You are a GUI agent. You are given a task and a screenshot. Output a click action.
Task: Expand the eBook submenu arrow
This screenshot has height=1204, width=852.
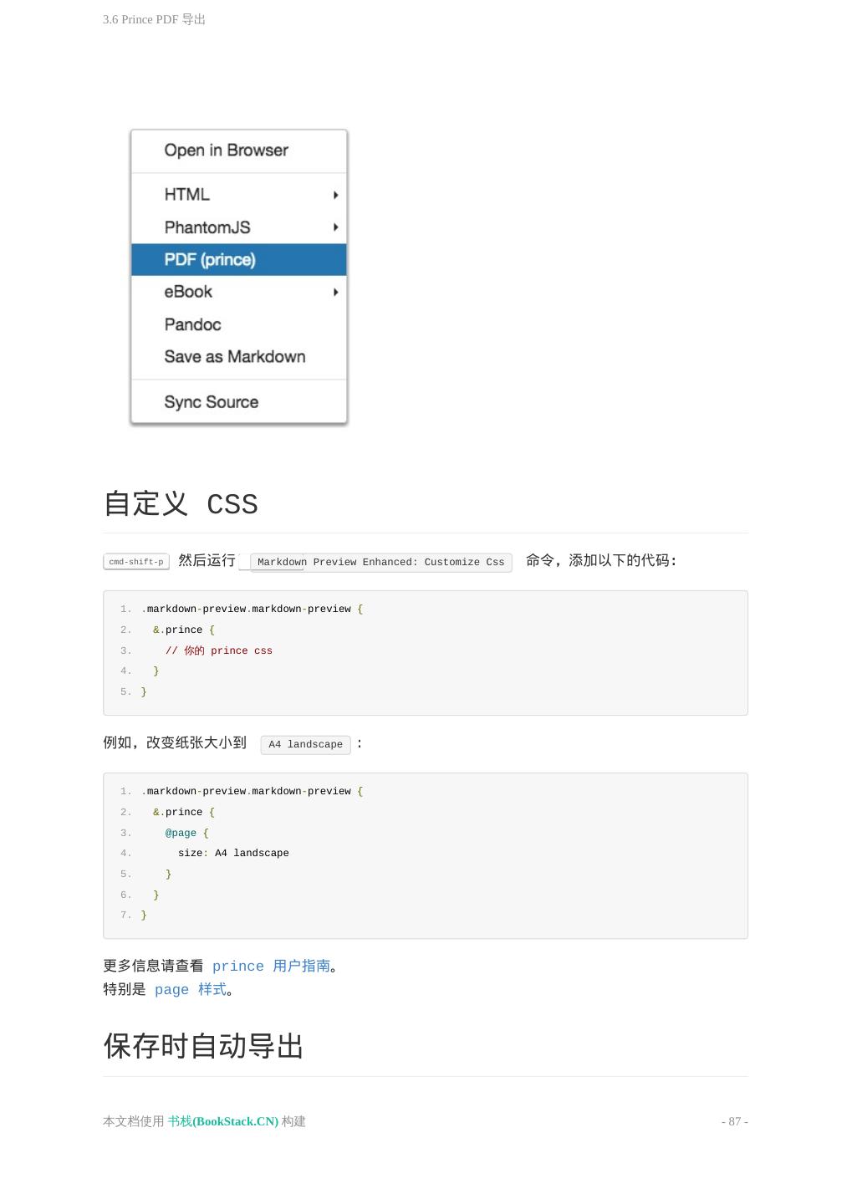coord(335,293)
